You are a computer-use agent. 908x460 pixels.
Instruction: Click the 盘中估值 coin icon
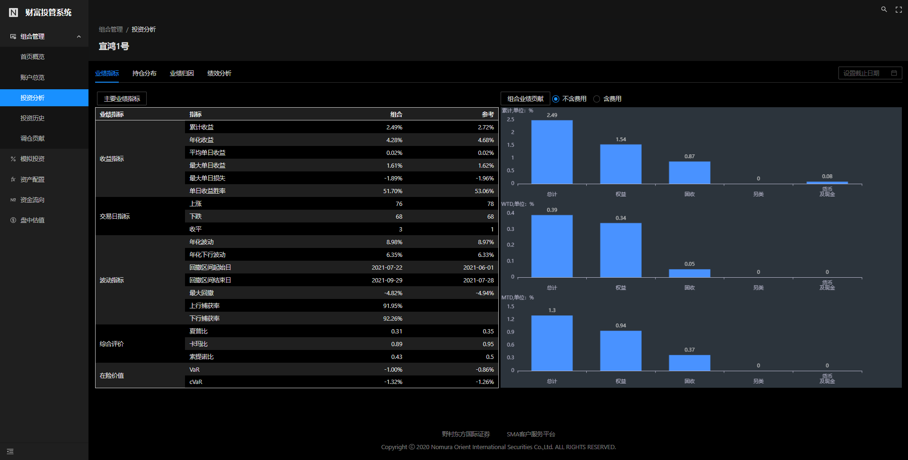pos(13,220)
